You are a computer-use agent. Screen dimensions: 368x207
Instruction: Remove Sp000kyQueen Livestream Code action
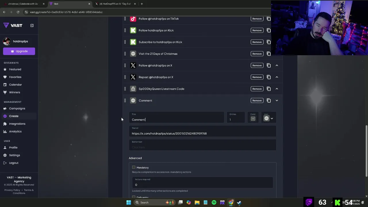257,89
